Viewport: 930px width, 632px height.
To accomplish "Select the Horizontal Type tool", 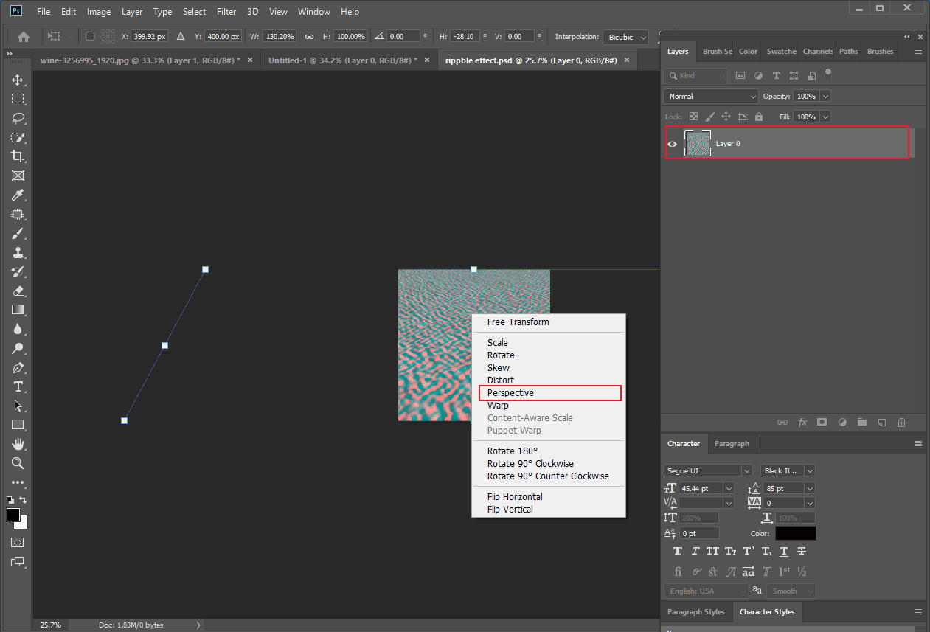I will (x=18, y=386).
